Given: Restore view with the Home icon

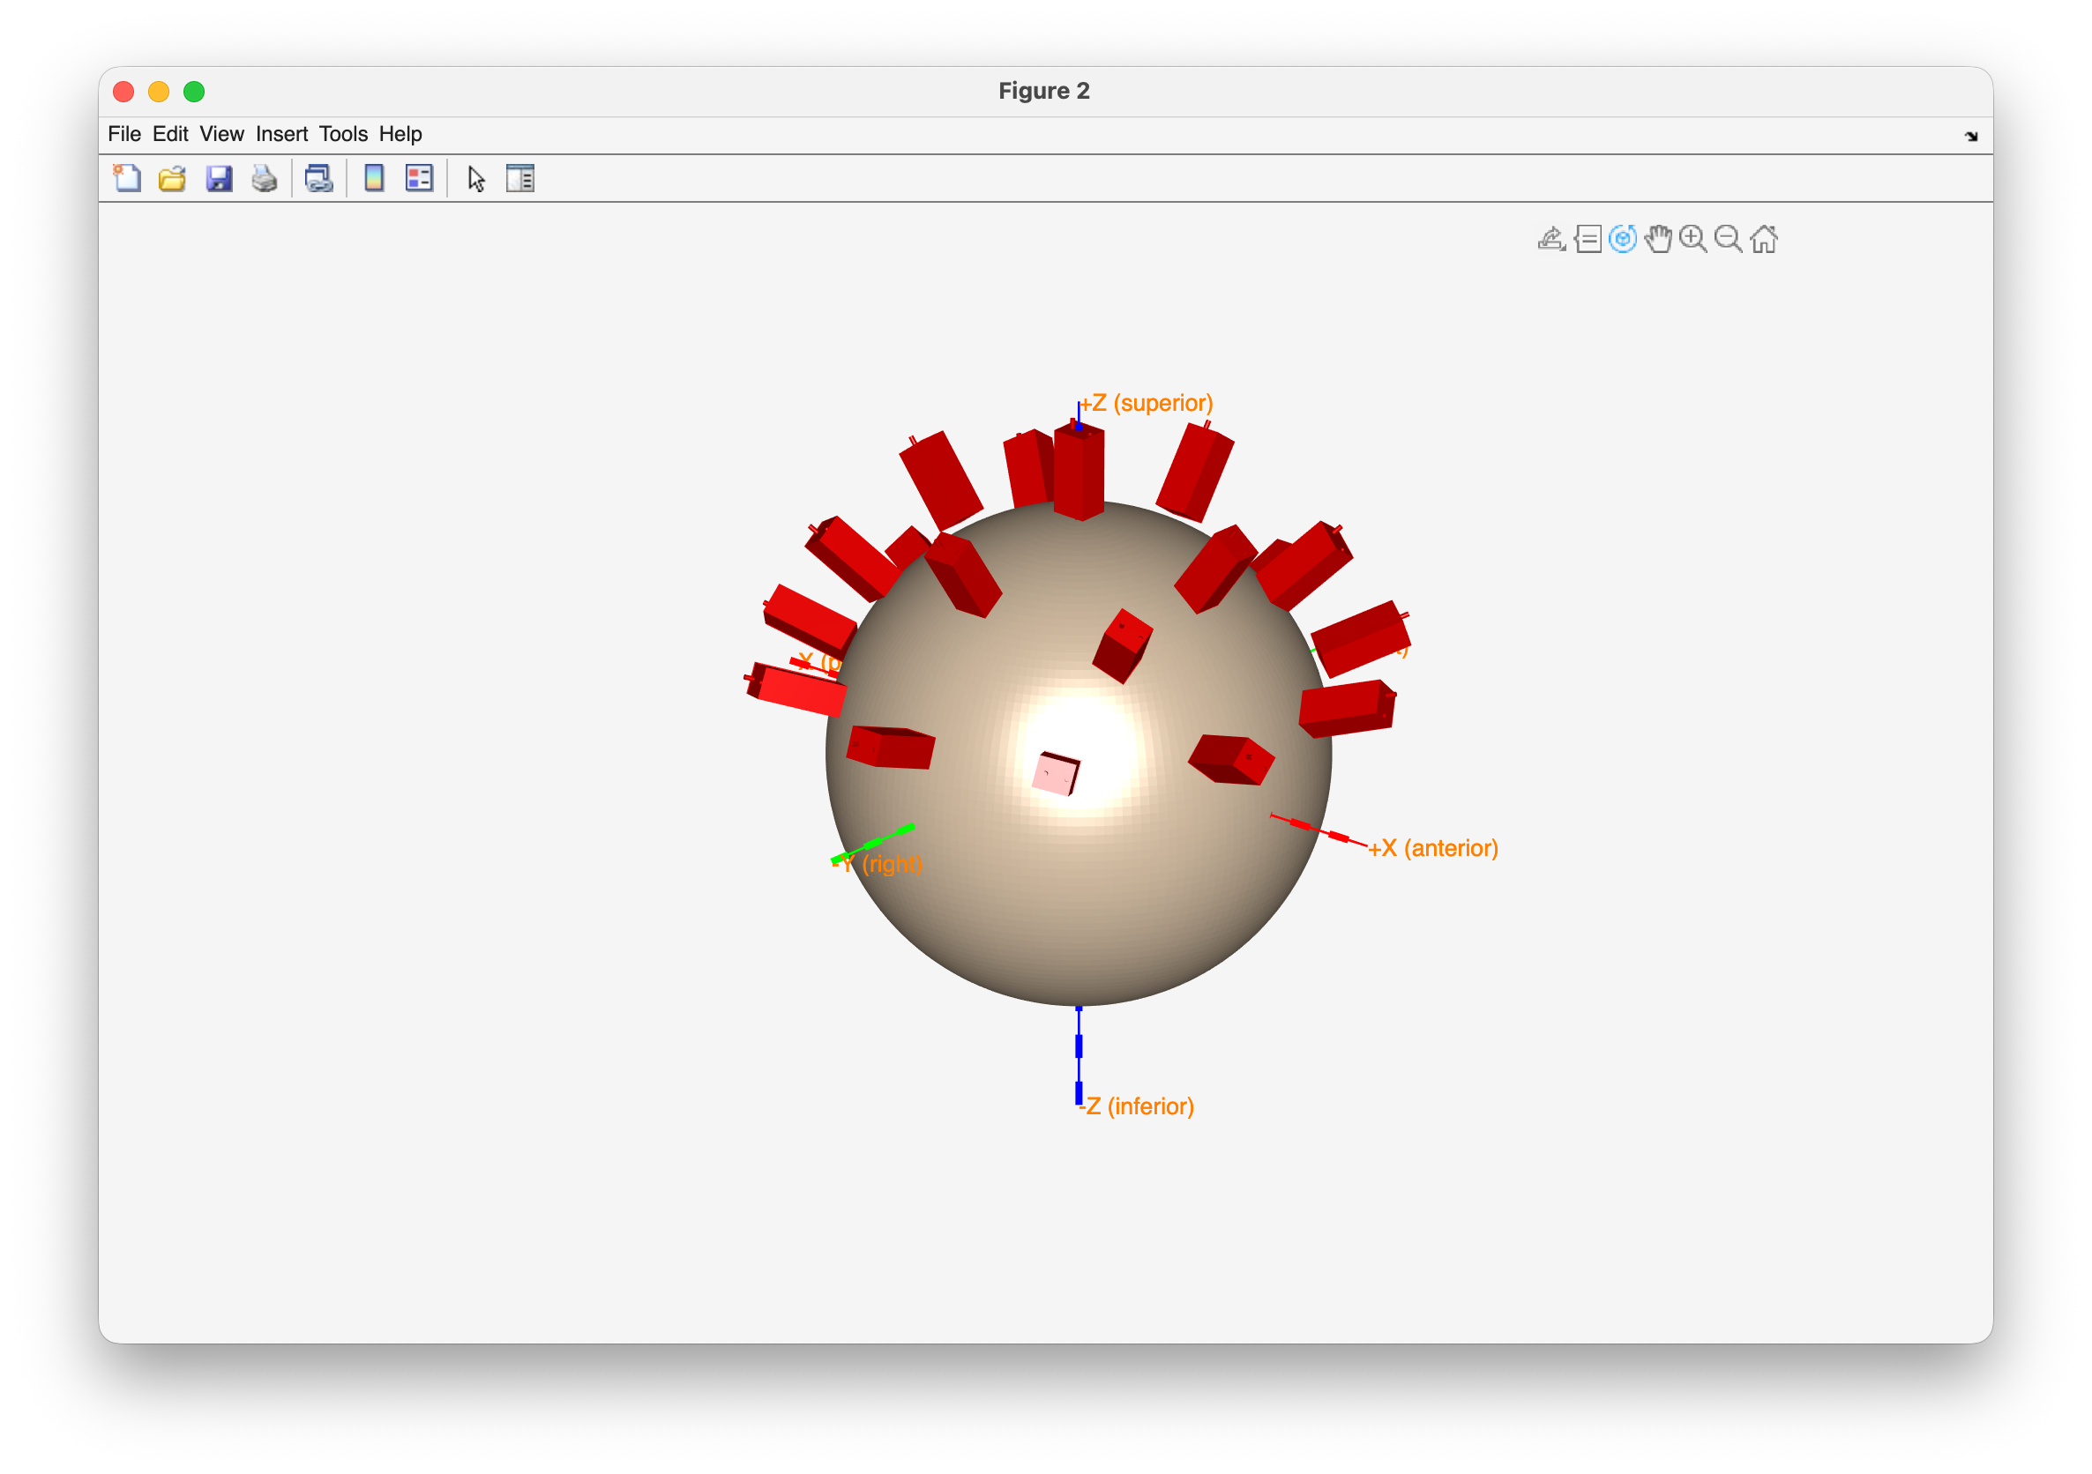Looking at the screenshot, I should [x=1764, y=239].
